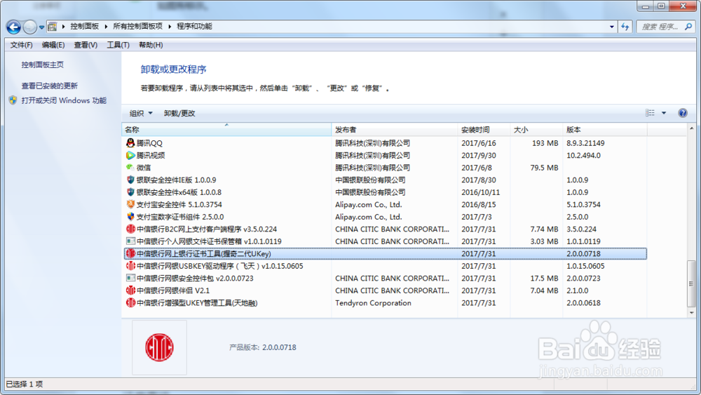Click the Tencent Video play icon
701x395 pixels.
click(x=130, y=155)
